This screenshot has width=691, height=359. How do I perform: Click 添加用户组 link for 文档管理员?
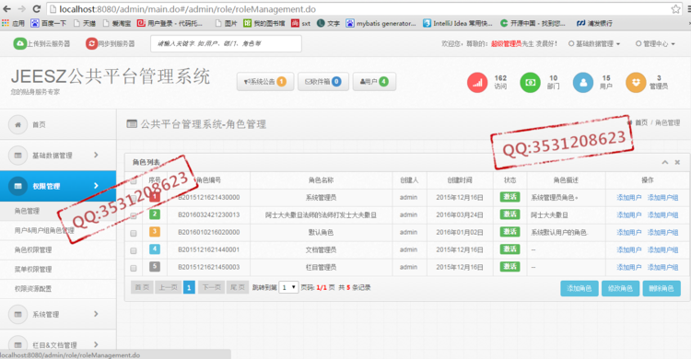tap(662, 249)
